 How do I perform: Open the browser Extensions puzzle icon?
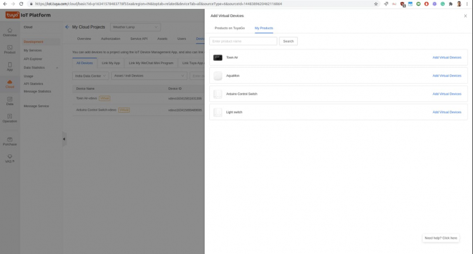pyautogui.click(x=451, y=4)
